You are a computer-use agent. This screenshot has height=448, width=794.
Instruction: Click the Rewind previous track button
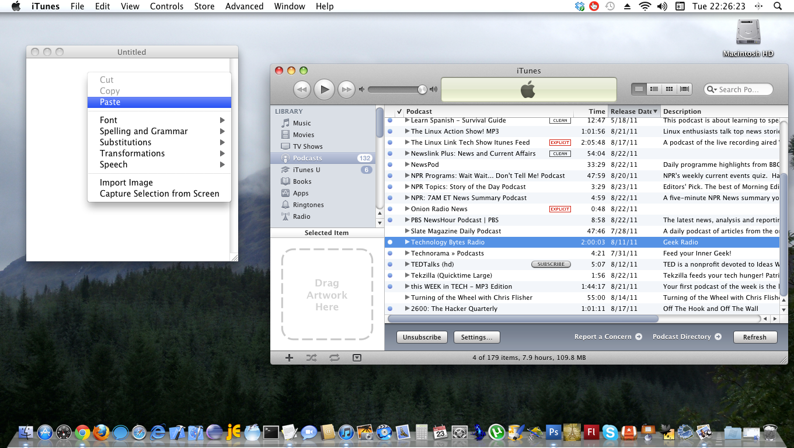301,89
